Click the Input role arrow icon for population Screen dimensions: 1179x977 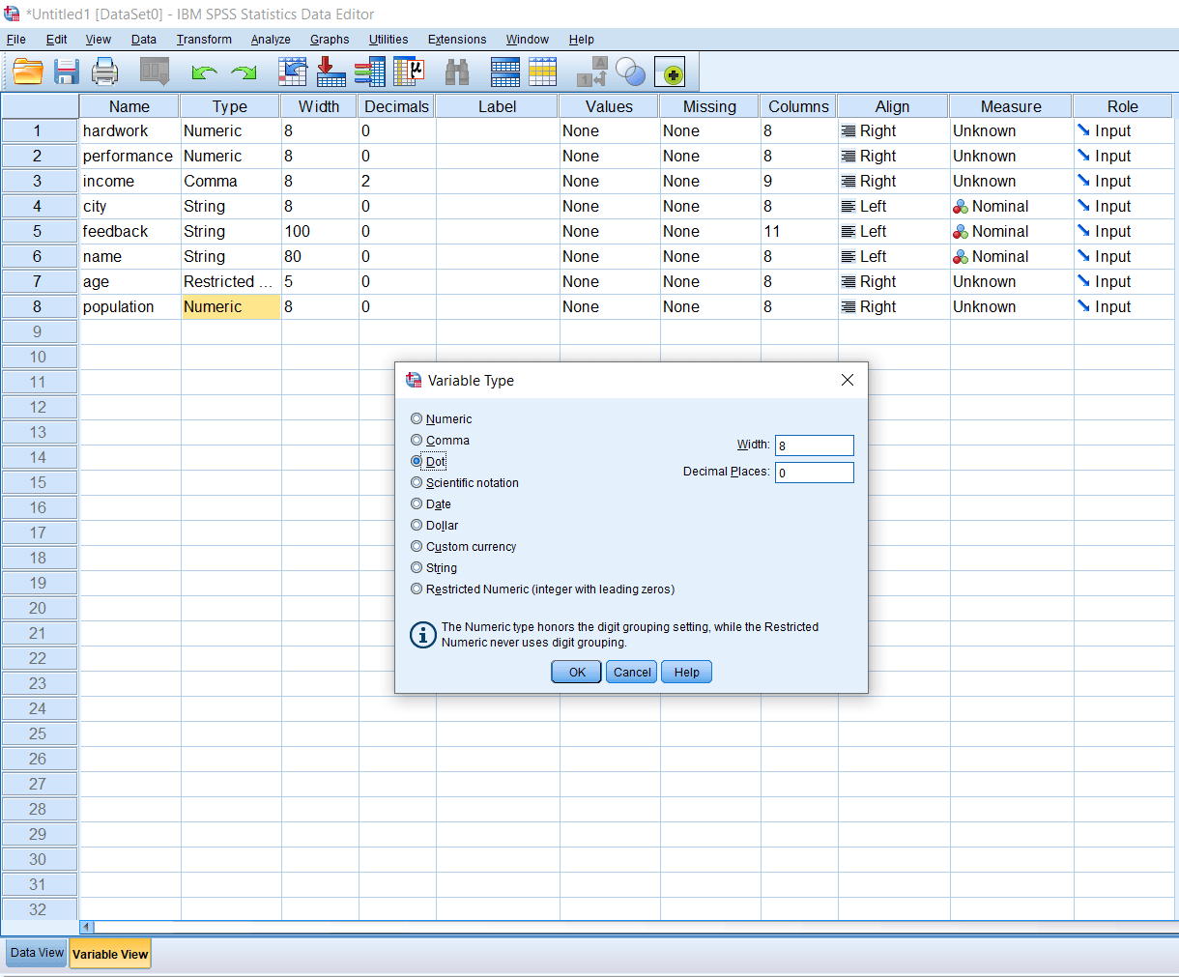[1083, 306]
